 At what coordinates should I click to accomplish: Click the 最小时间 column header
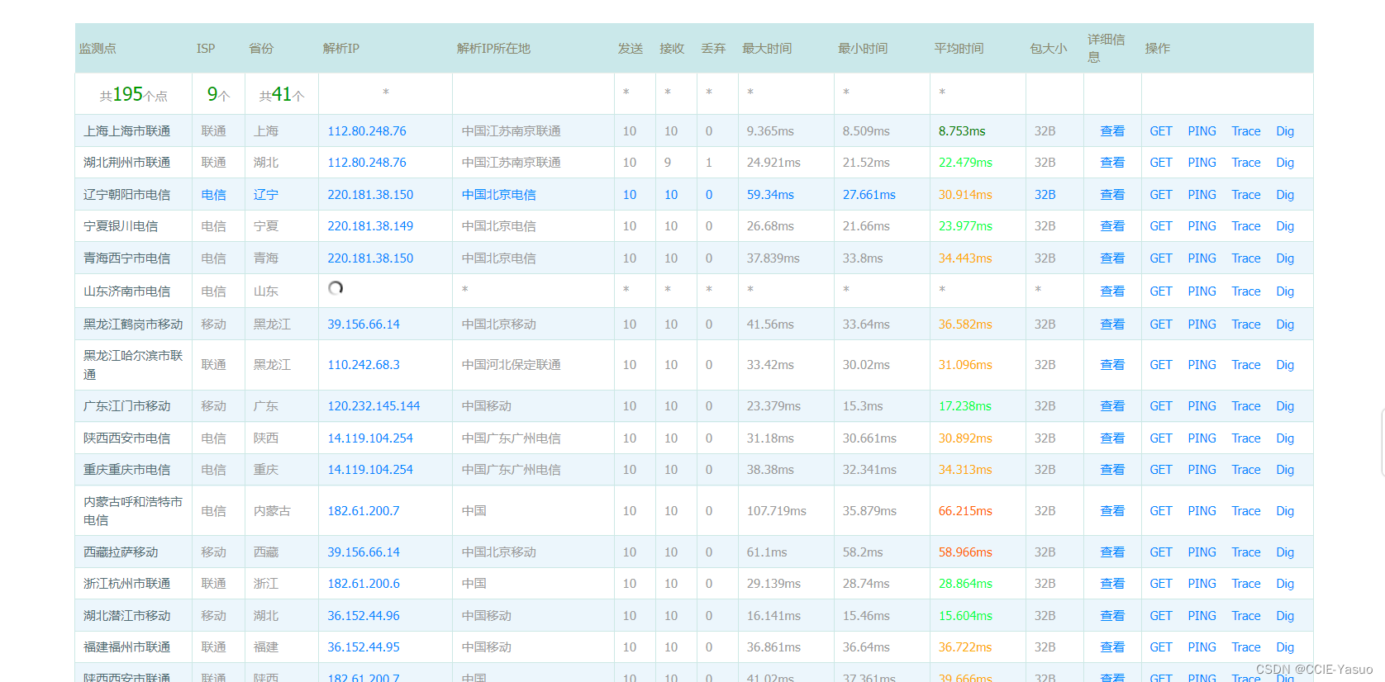863,49
